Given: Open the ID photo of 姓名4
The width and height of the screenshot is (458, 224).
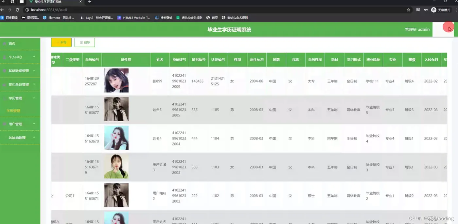Looking at the screenshot, I should click(x=116, y=138).
